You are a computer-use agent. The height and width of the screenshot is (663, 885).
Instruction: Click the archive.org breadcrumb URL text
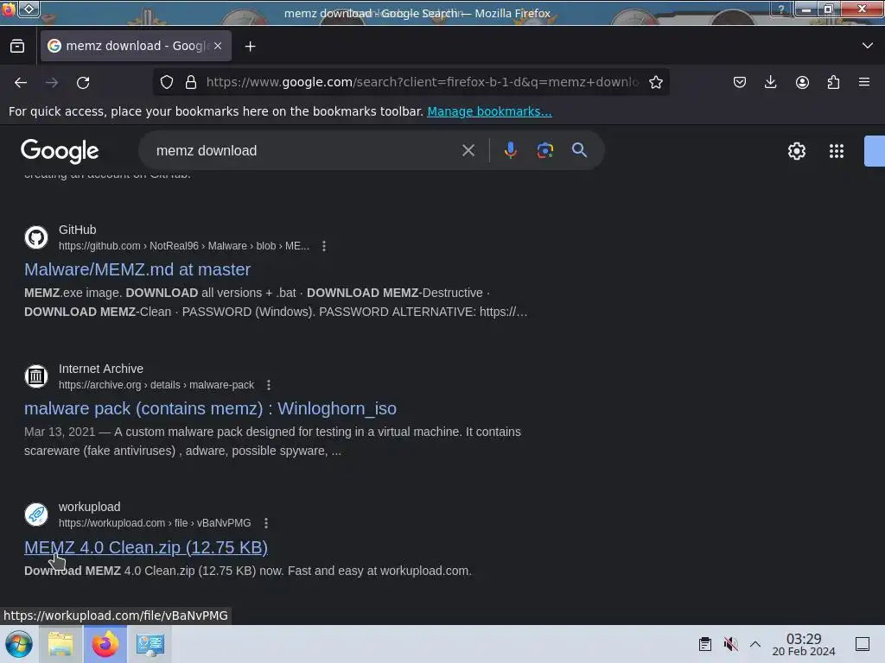156,385
